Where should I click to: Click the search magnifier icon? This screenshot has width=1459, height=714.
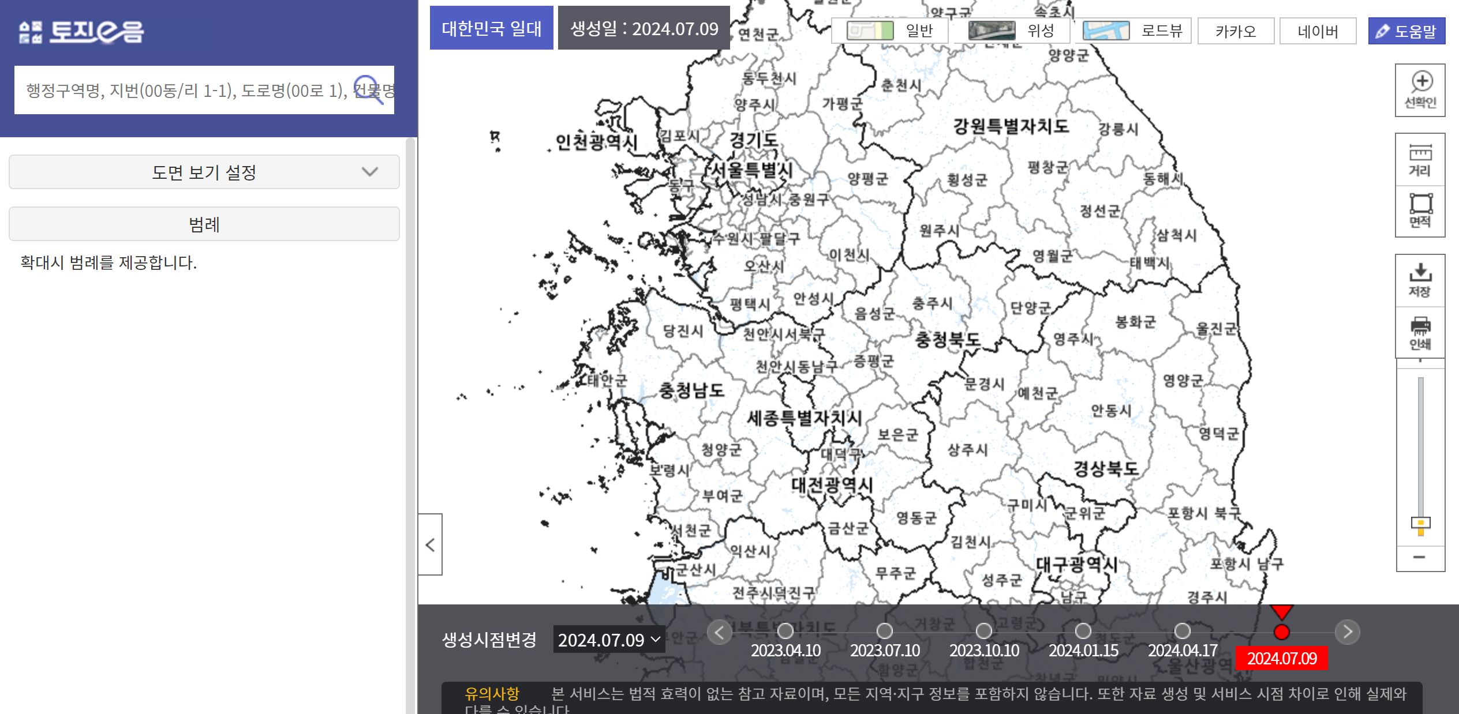[368, 90]
